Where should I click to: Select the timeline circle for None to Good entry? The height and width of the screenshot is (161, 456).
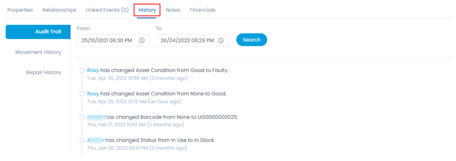pos(82,94)
